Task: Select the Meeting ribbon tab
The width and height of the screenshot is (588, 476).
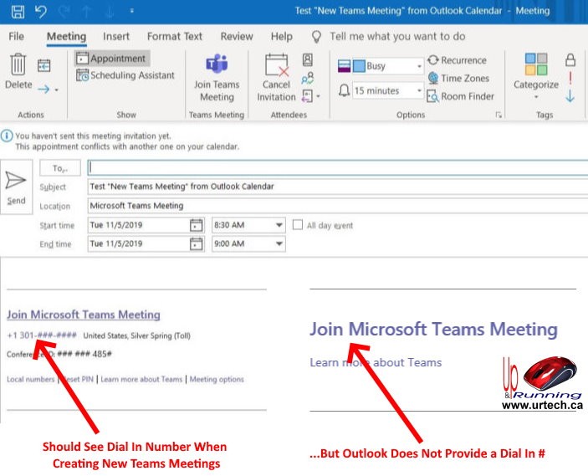Action: tap(66, 36)
